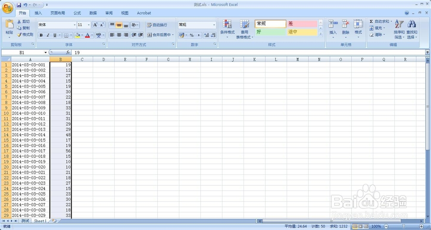Screen dimensions: 431x230
Task: Apply the 差 cell style
Action: click(302, 24)
